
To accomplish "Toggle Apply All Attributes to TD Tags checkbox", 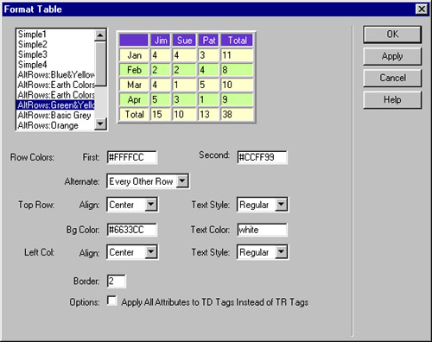I will tap(111, 301).
